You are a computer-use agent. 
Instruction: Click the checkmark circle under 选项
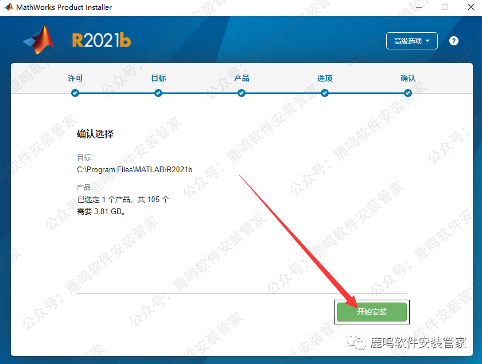coord(325,93)
